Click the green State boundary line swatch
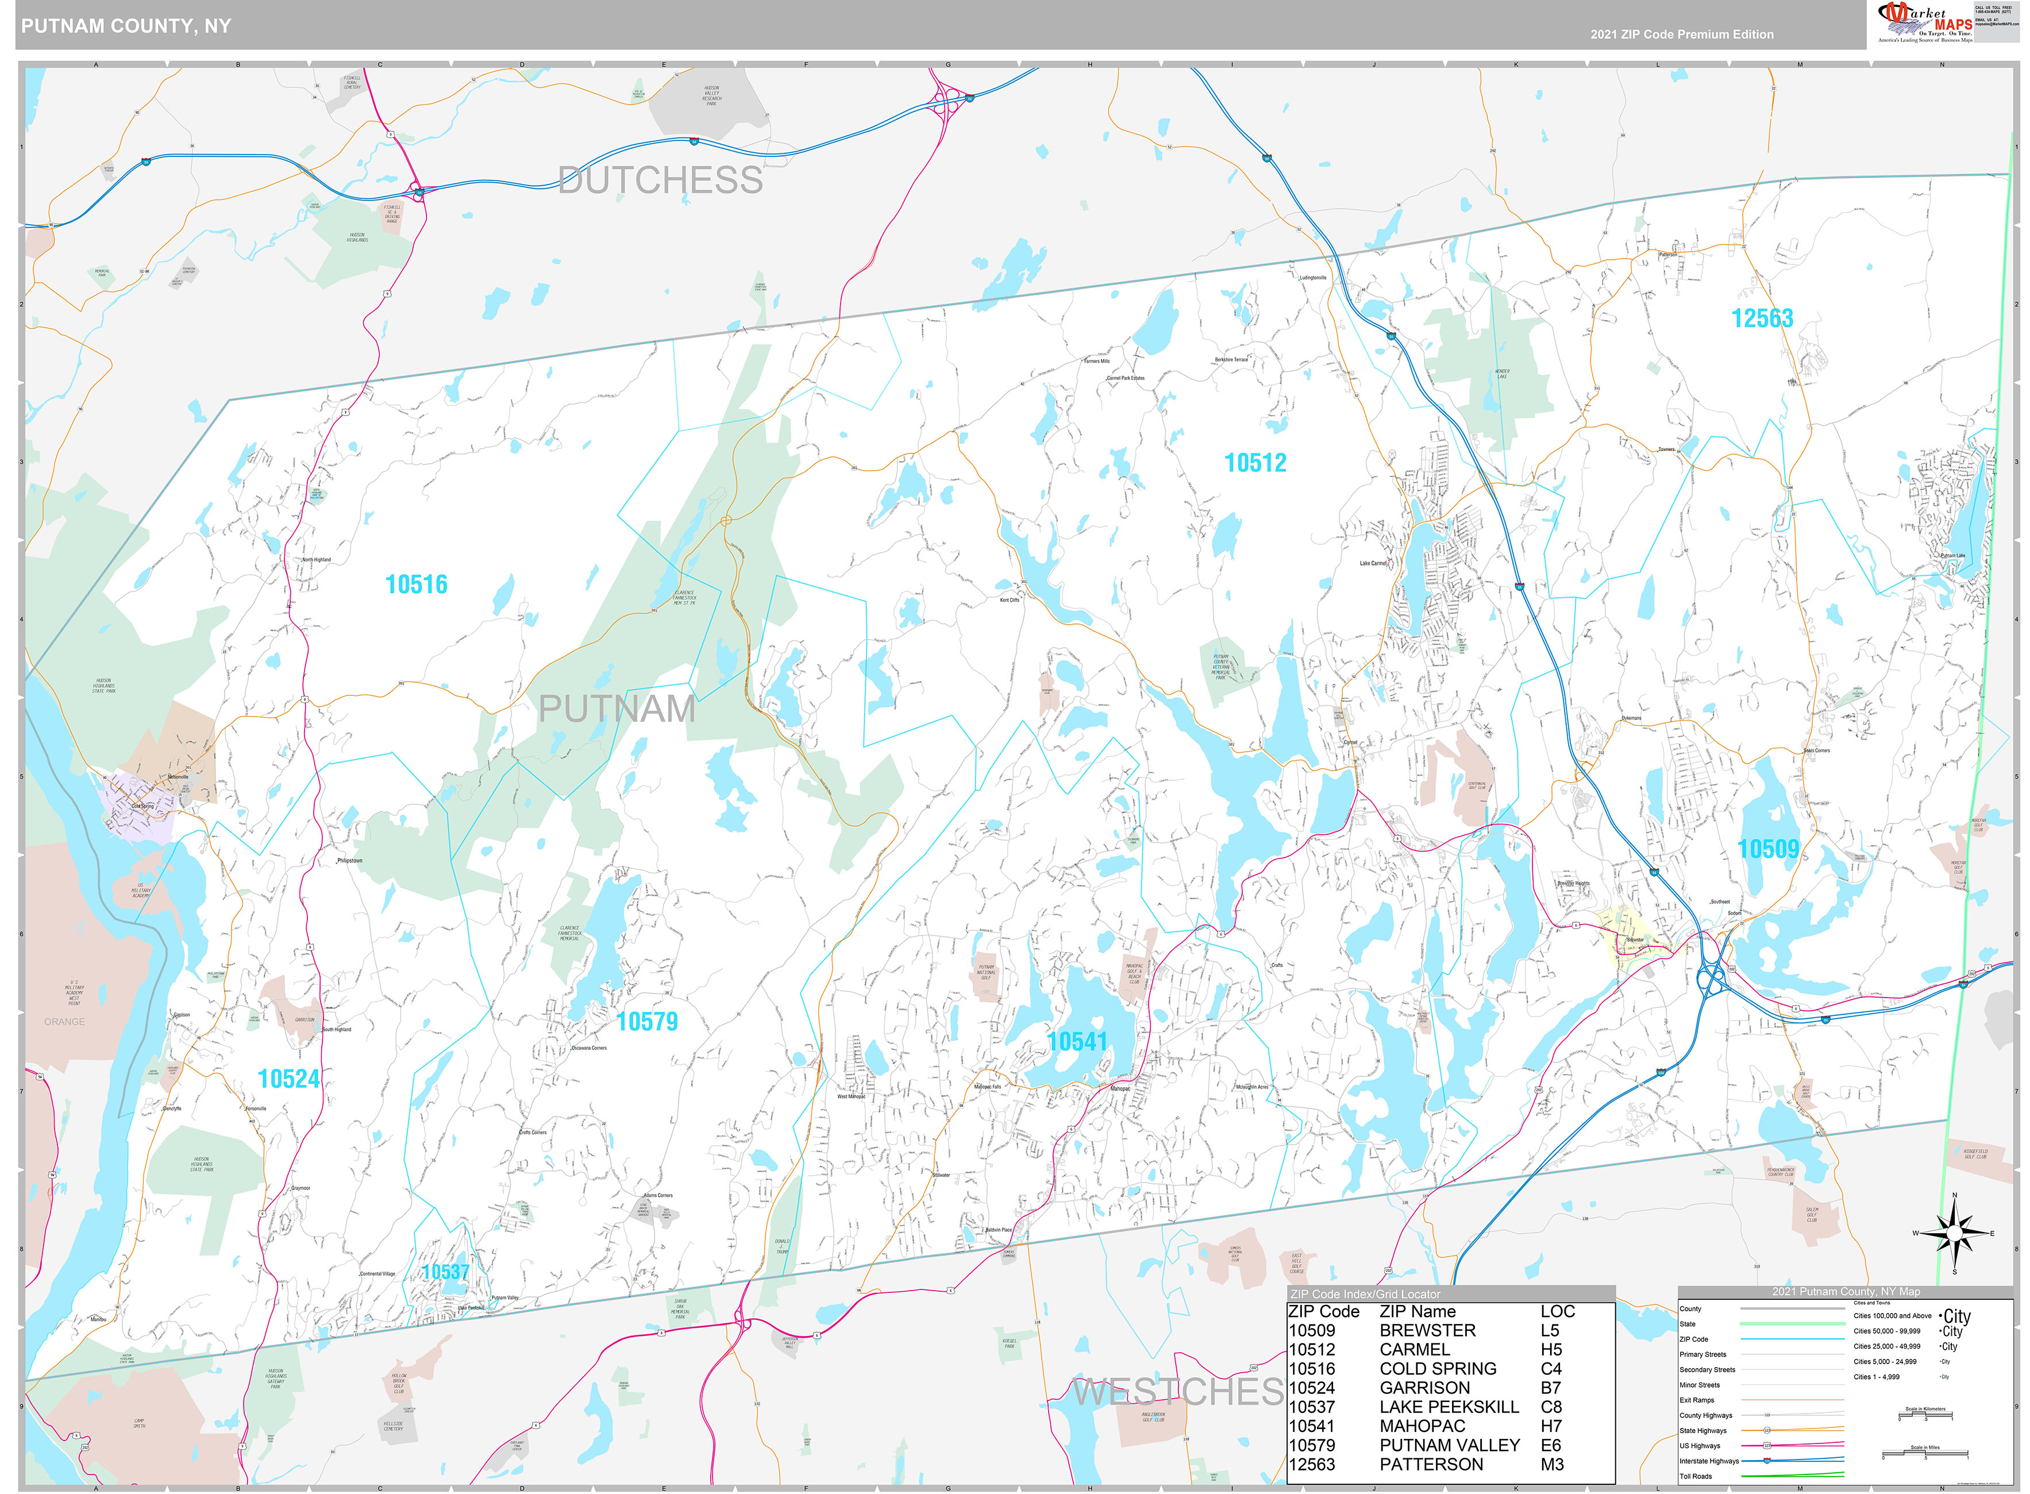This screenshot has height=1494, width=2030. pos(1793,1324)
